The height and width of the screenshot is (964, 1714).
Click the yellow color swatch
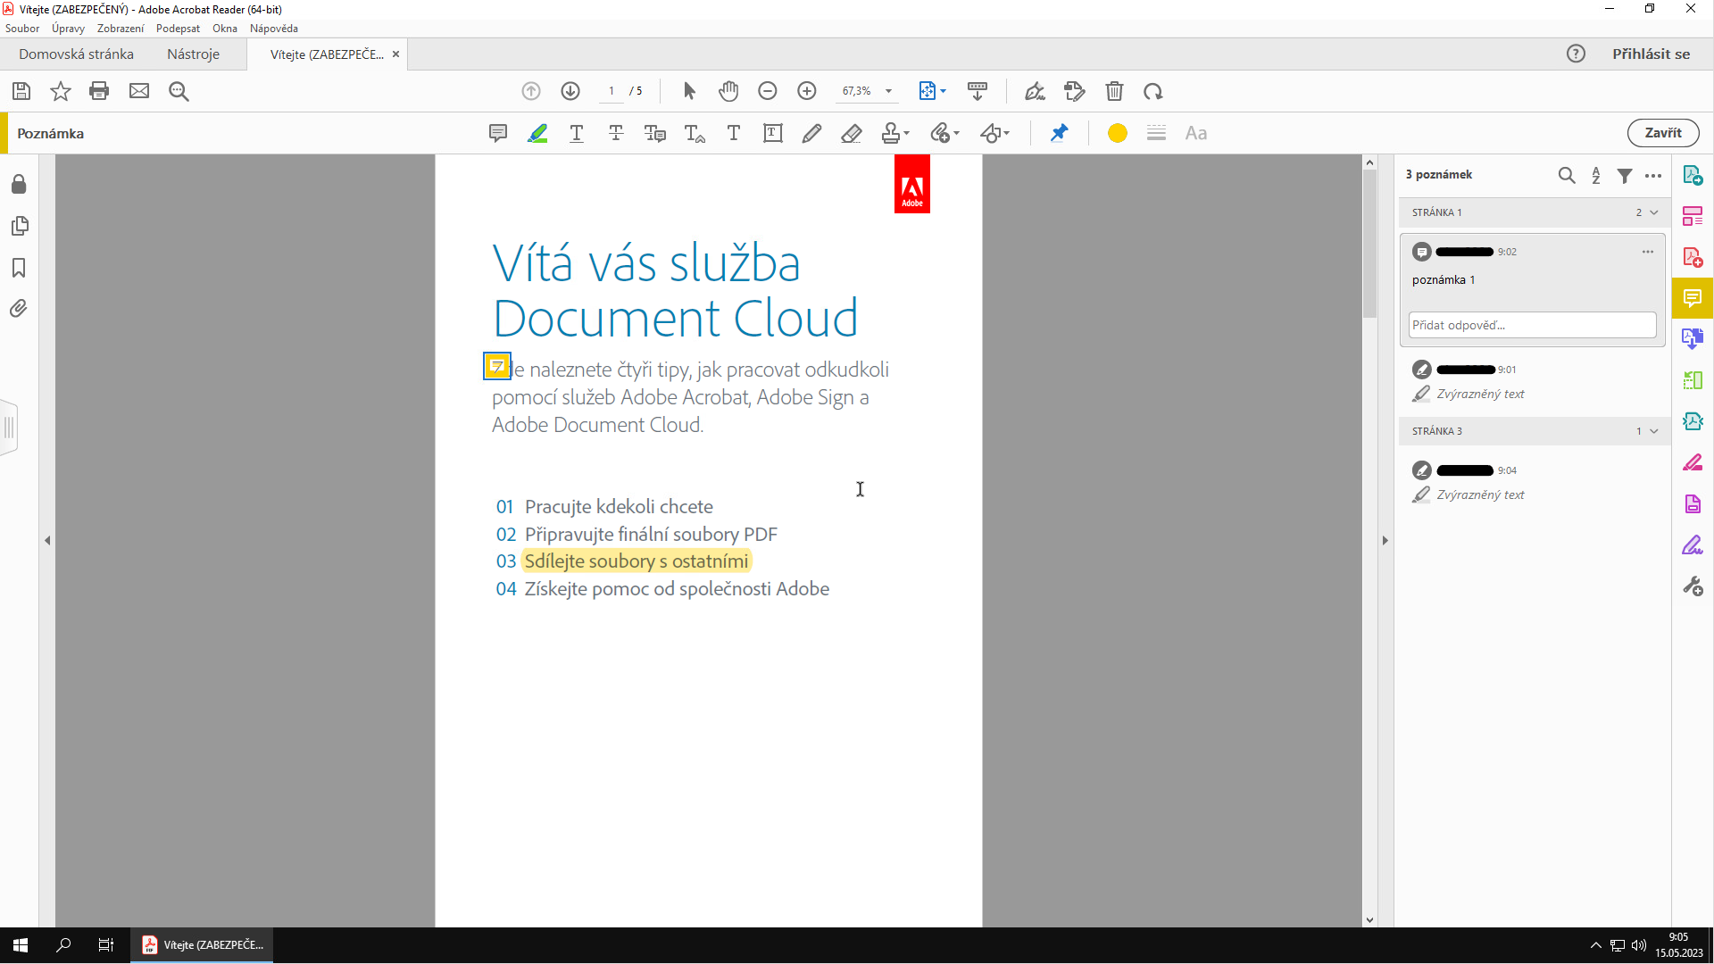1117,133
